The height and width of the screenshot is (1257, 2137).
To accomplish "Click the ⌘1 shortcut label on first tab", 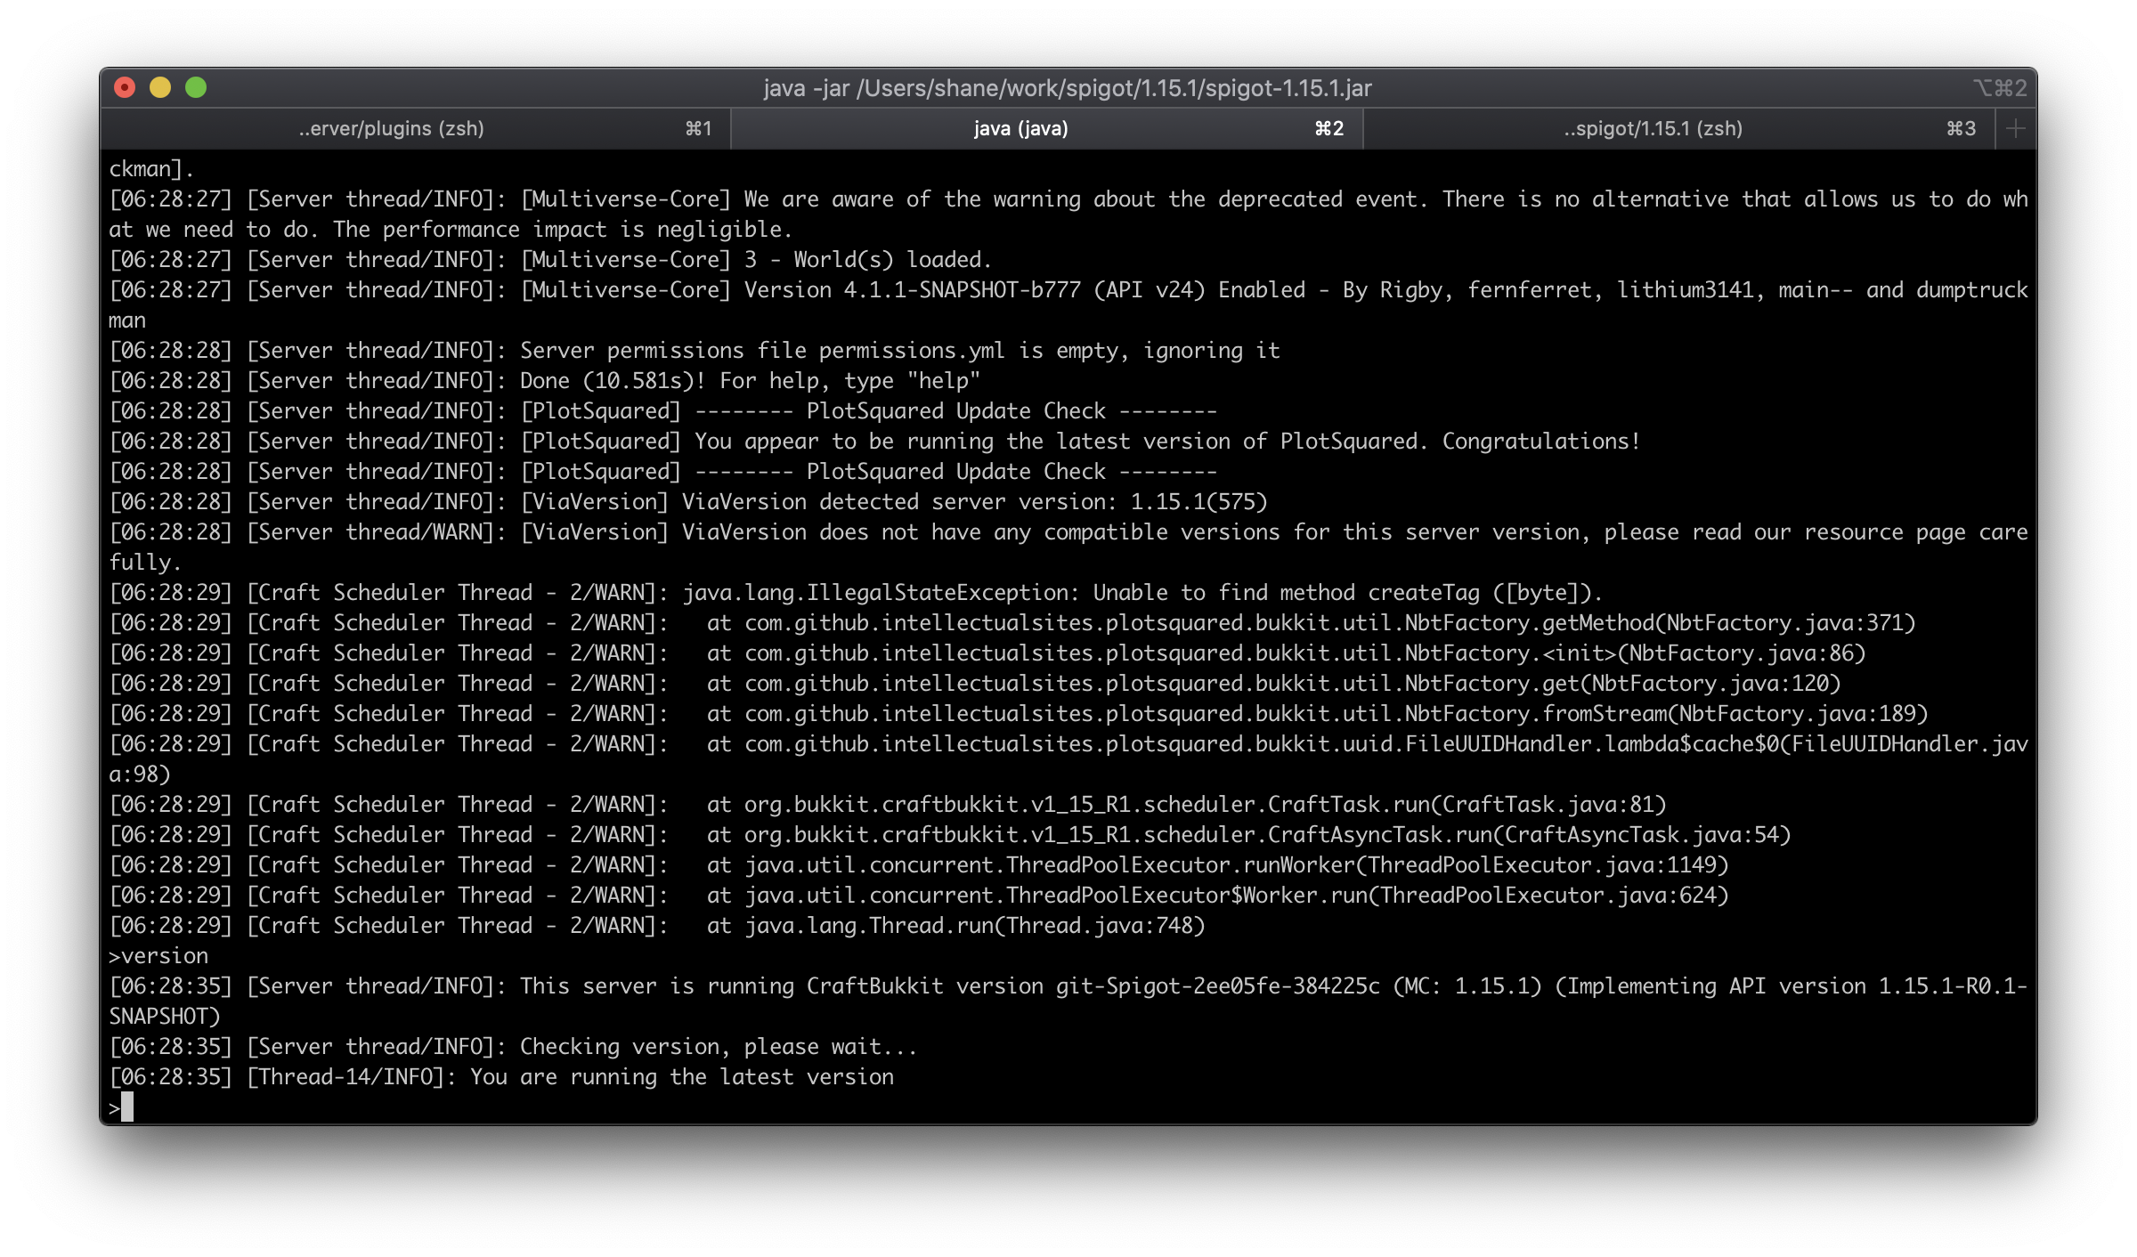I will coord(698,129).
